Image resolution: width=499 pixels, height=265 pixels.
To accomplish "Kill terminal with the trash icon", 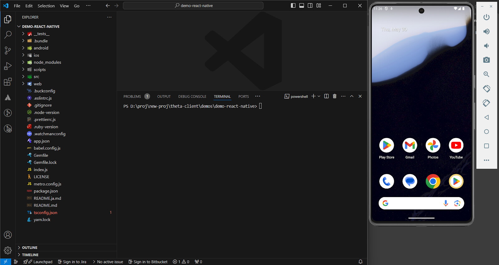I will click(x=335, y=96).
